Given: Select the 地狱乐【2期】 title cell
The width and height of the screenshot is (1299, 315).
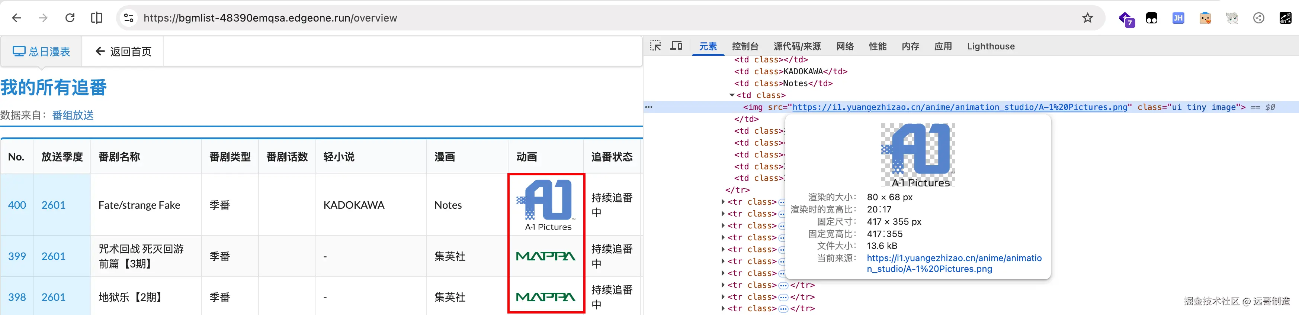Looking at the screenshot, I should tap(146, 297).
